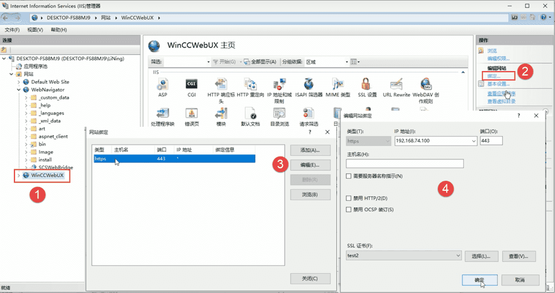Screen dimensions: 555x293
Task: Open the ASP feature icon
Action: (x=162, y=84)
